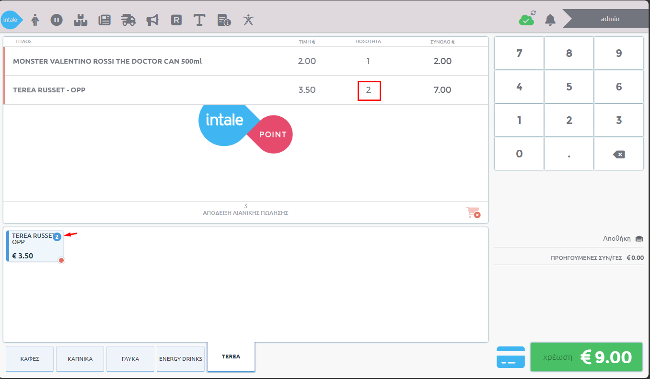
Task: Click the newspaper icon in the toolbar
Action: (x=104, y=20)
